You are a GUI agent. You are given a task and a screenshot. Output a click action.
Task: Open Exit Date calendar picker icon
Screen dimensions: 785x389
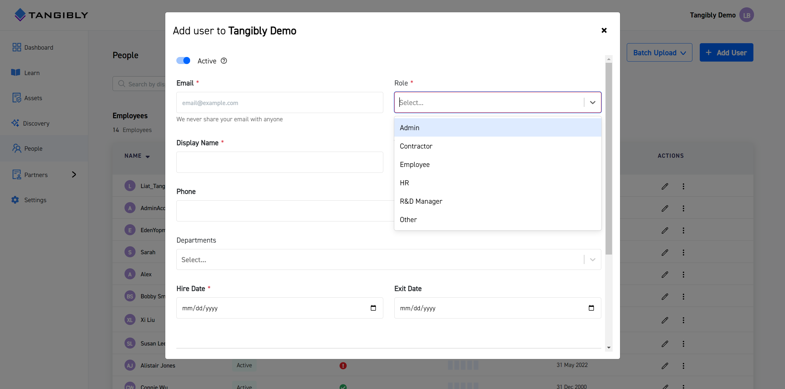click(591, 308)
